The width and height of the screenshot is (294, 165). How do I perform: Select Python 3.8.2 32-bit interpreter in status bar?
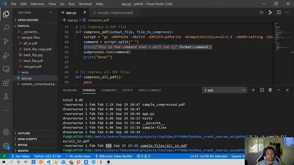click(x=47, y=156)
